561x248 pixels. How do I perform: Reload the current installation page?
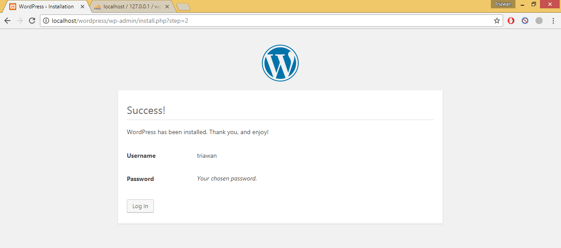(x=32, y=21)
